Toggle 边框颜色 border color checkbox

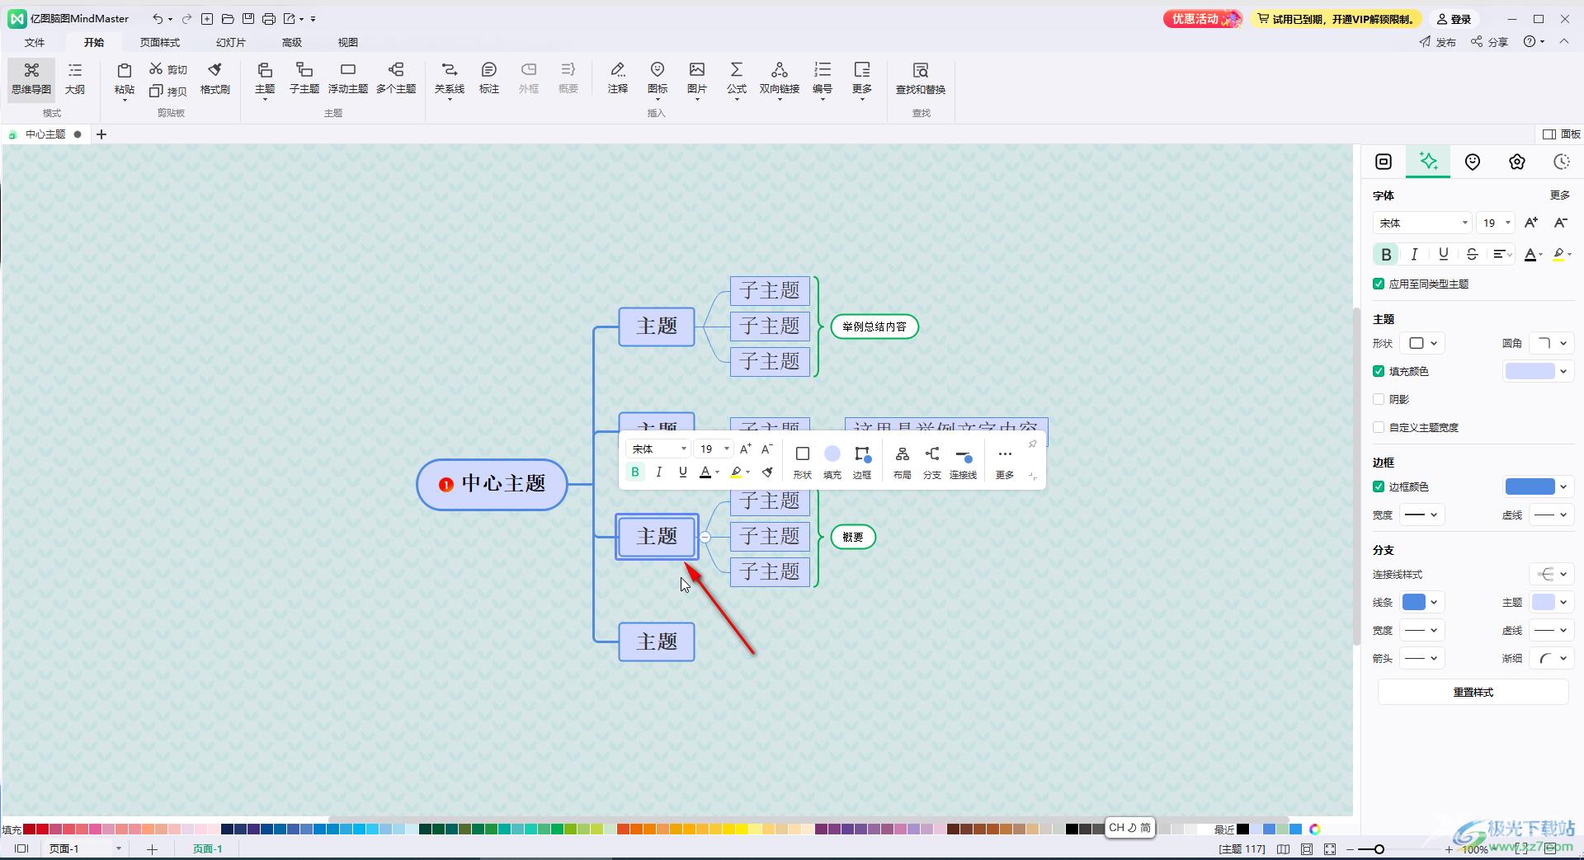[x=1379, y=486]
